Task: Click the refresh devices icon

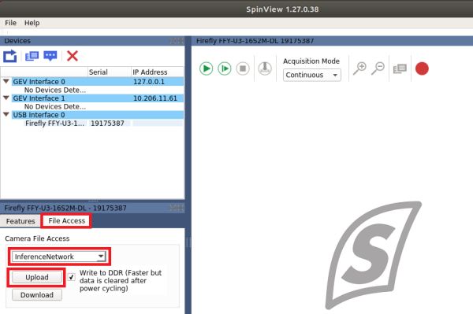Action: [x=10, y=56]
